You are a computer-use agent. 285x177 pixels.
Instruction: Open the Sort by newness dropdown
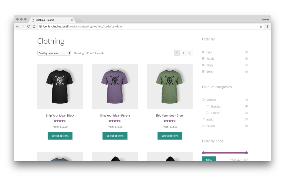54,53
